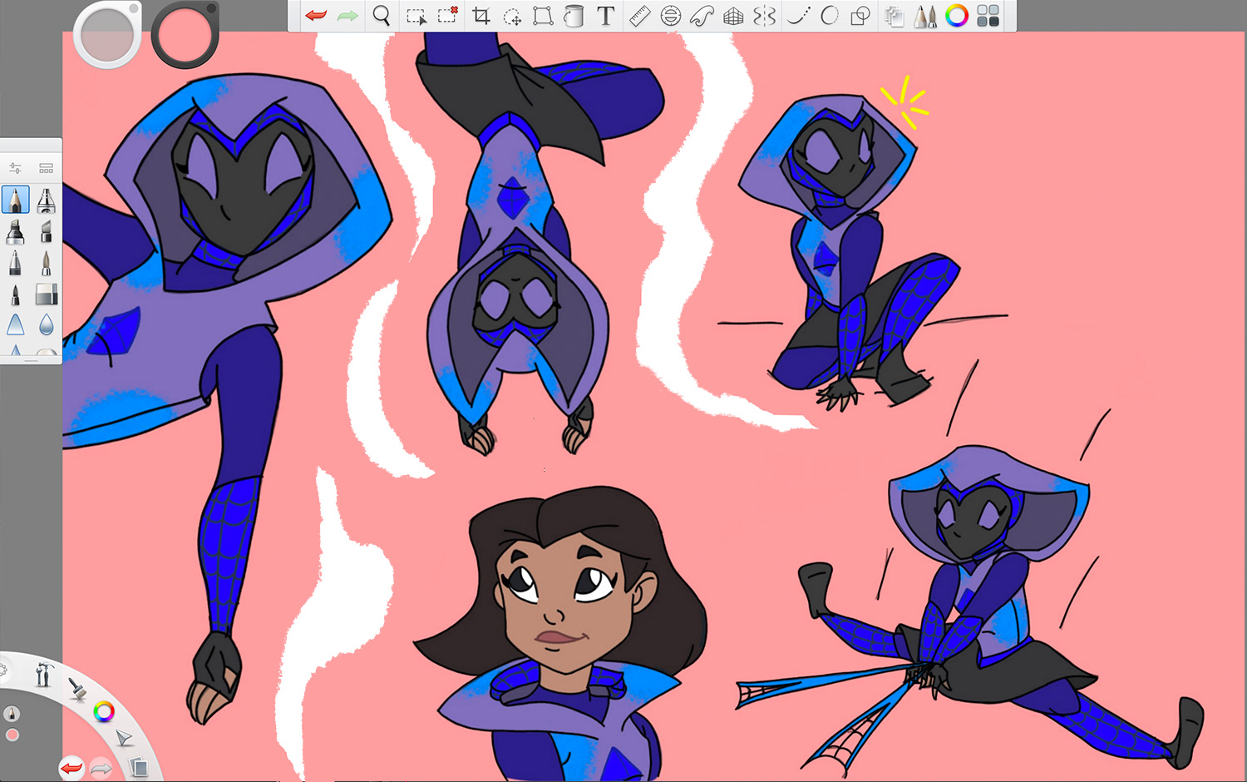Toggle the Symmetry drawing mode
The height and width of the screenshot is (782, 1247).
763,15
